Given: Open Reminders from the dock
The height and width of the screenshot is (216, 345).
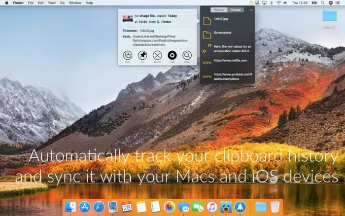Looking at the screenshot, I should (155, 207).
